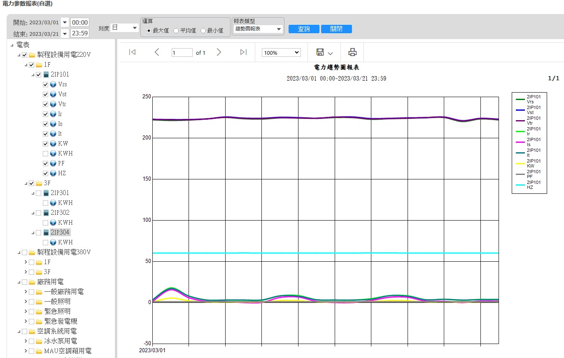Click the meter icon of 2IP101
564x358 pixels.
coord(46,74)
